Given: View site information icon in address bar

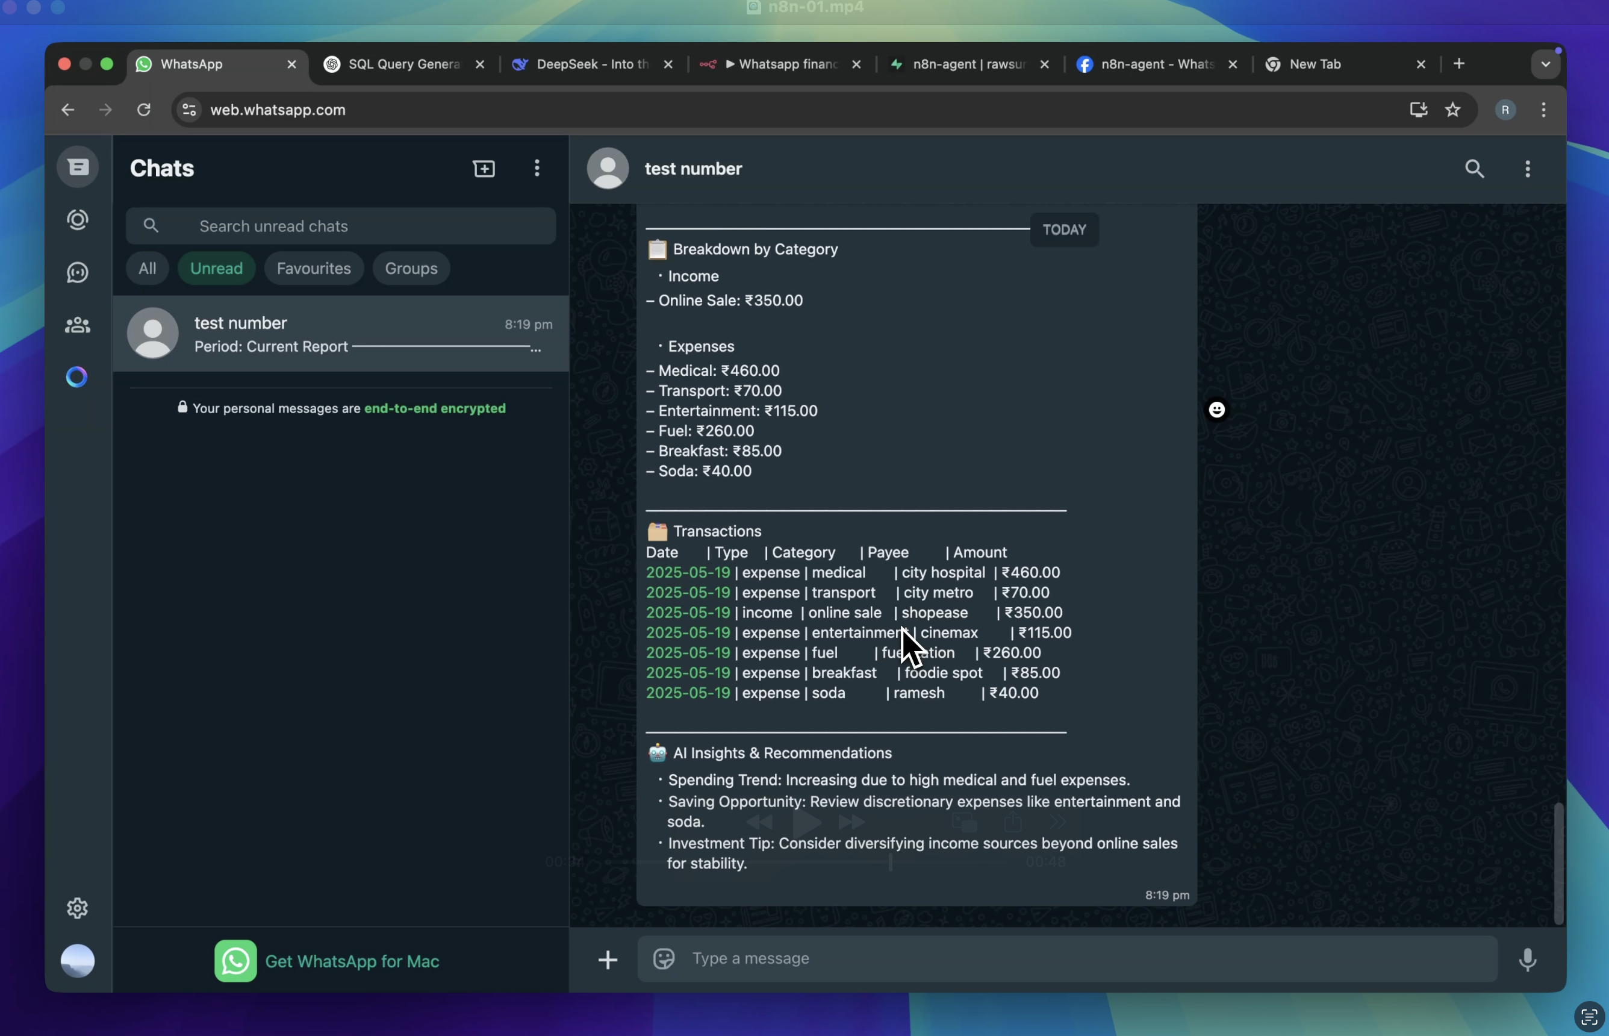Looking at the screenshot, I should 190,110.
